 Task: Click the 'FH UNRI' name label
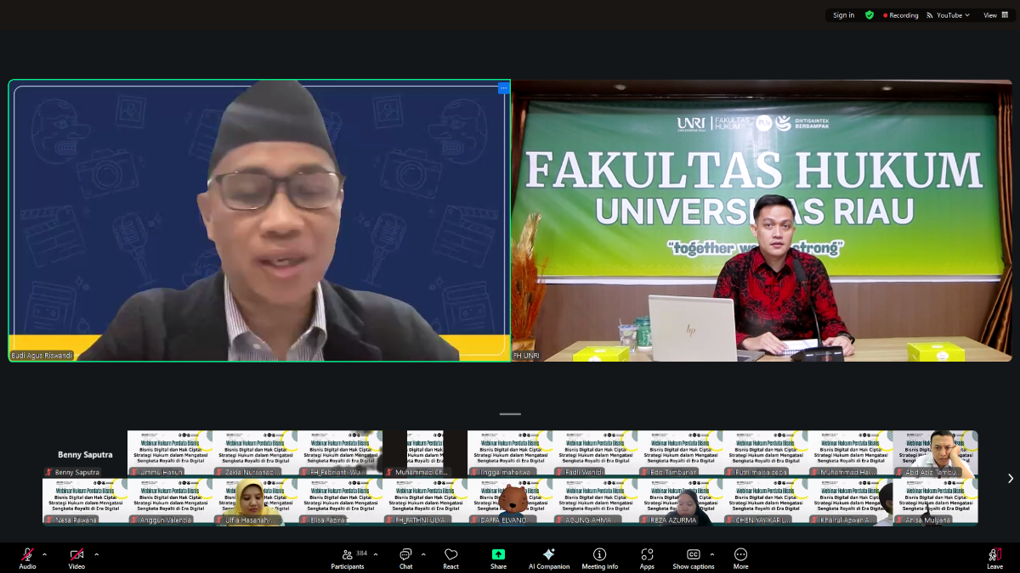pos(526,356)
